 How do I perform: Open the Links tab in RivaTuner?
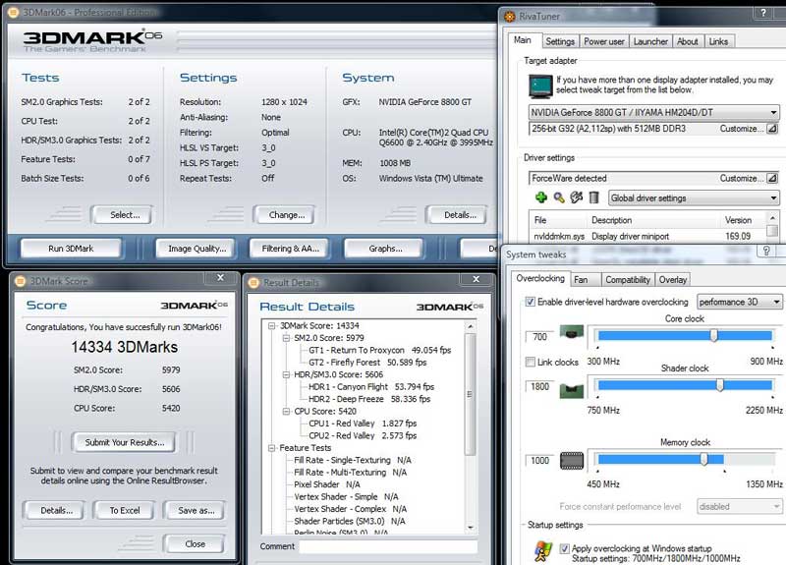point(718,41)
